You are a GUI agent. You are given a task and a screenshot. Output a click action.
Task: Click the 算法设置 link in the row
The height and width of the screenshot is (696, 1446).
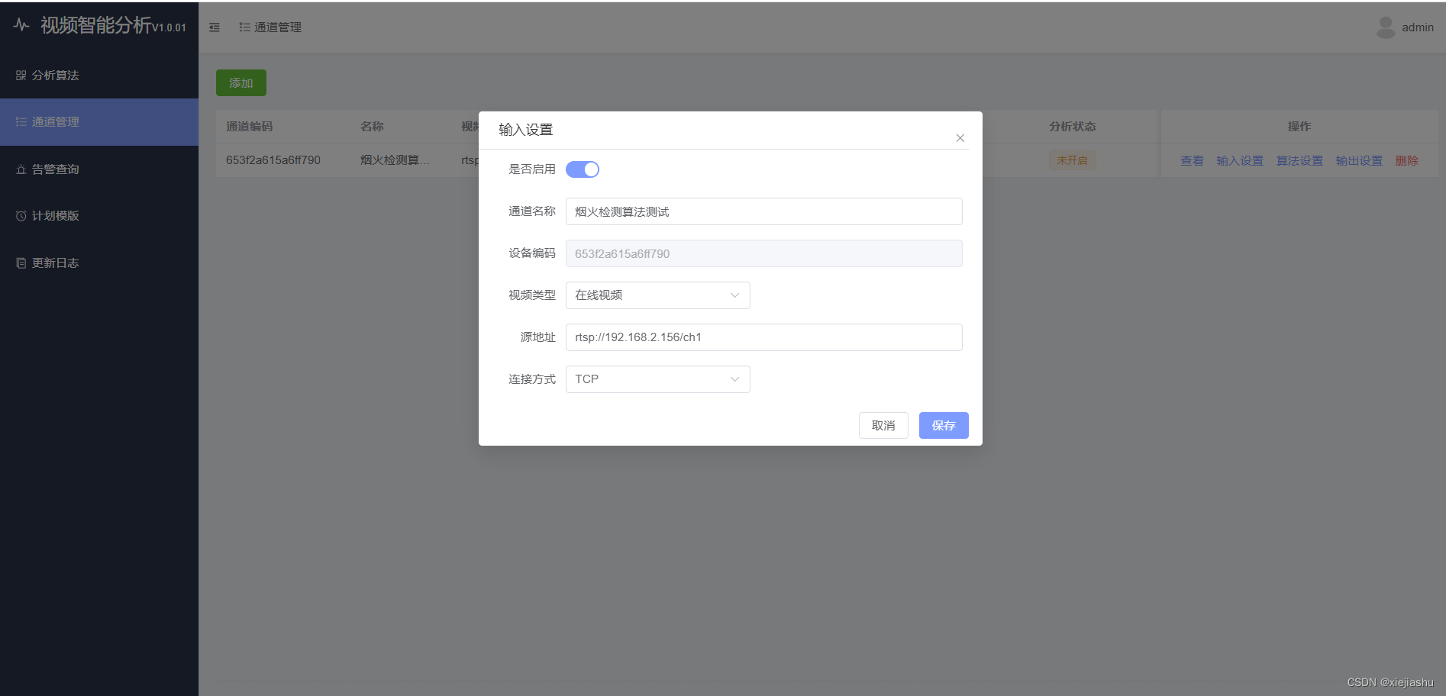click(1299, 161)
